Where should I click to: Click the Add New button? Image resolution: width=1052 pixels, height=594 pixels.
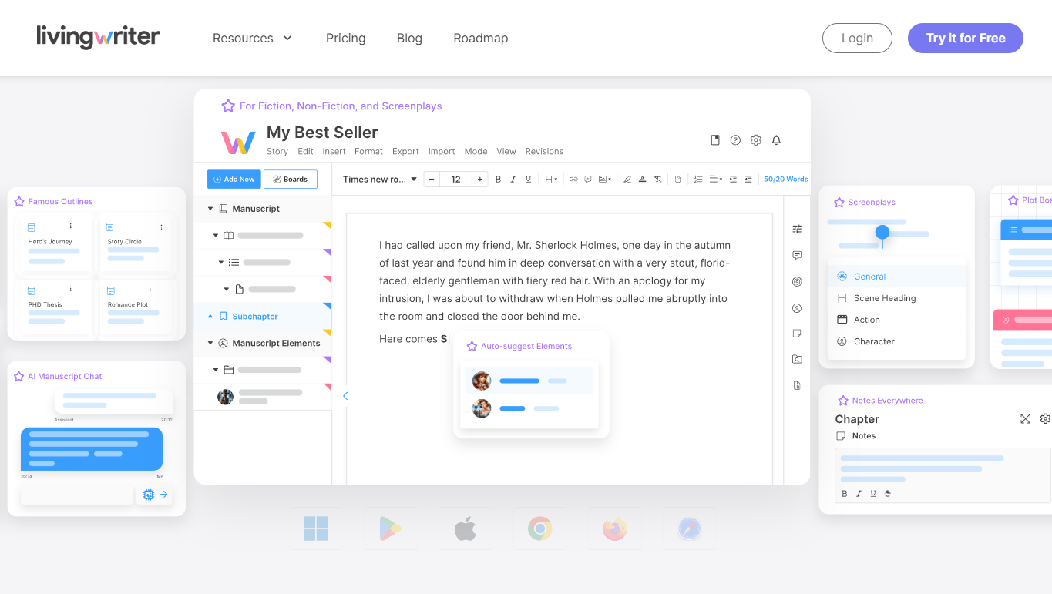click(x=234, y=179)
